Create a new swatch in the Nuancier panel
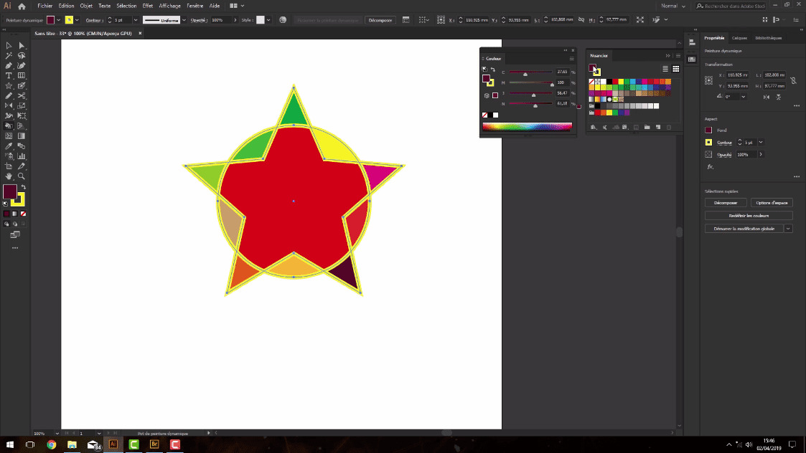Viewport: 806px width, 453px height. point(657,128)
